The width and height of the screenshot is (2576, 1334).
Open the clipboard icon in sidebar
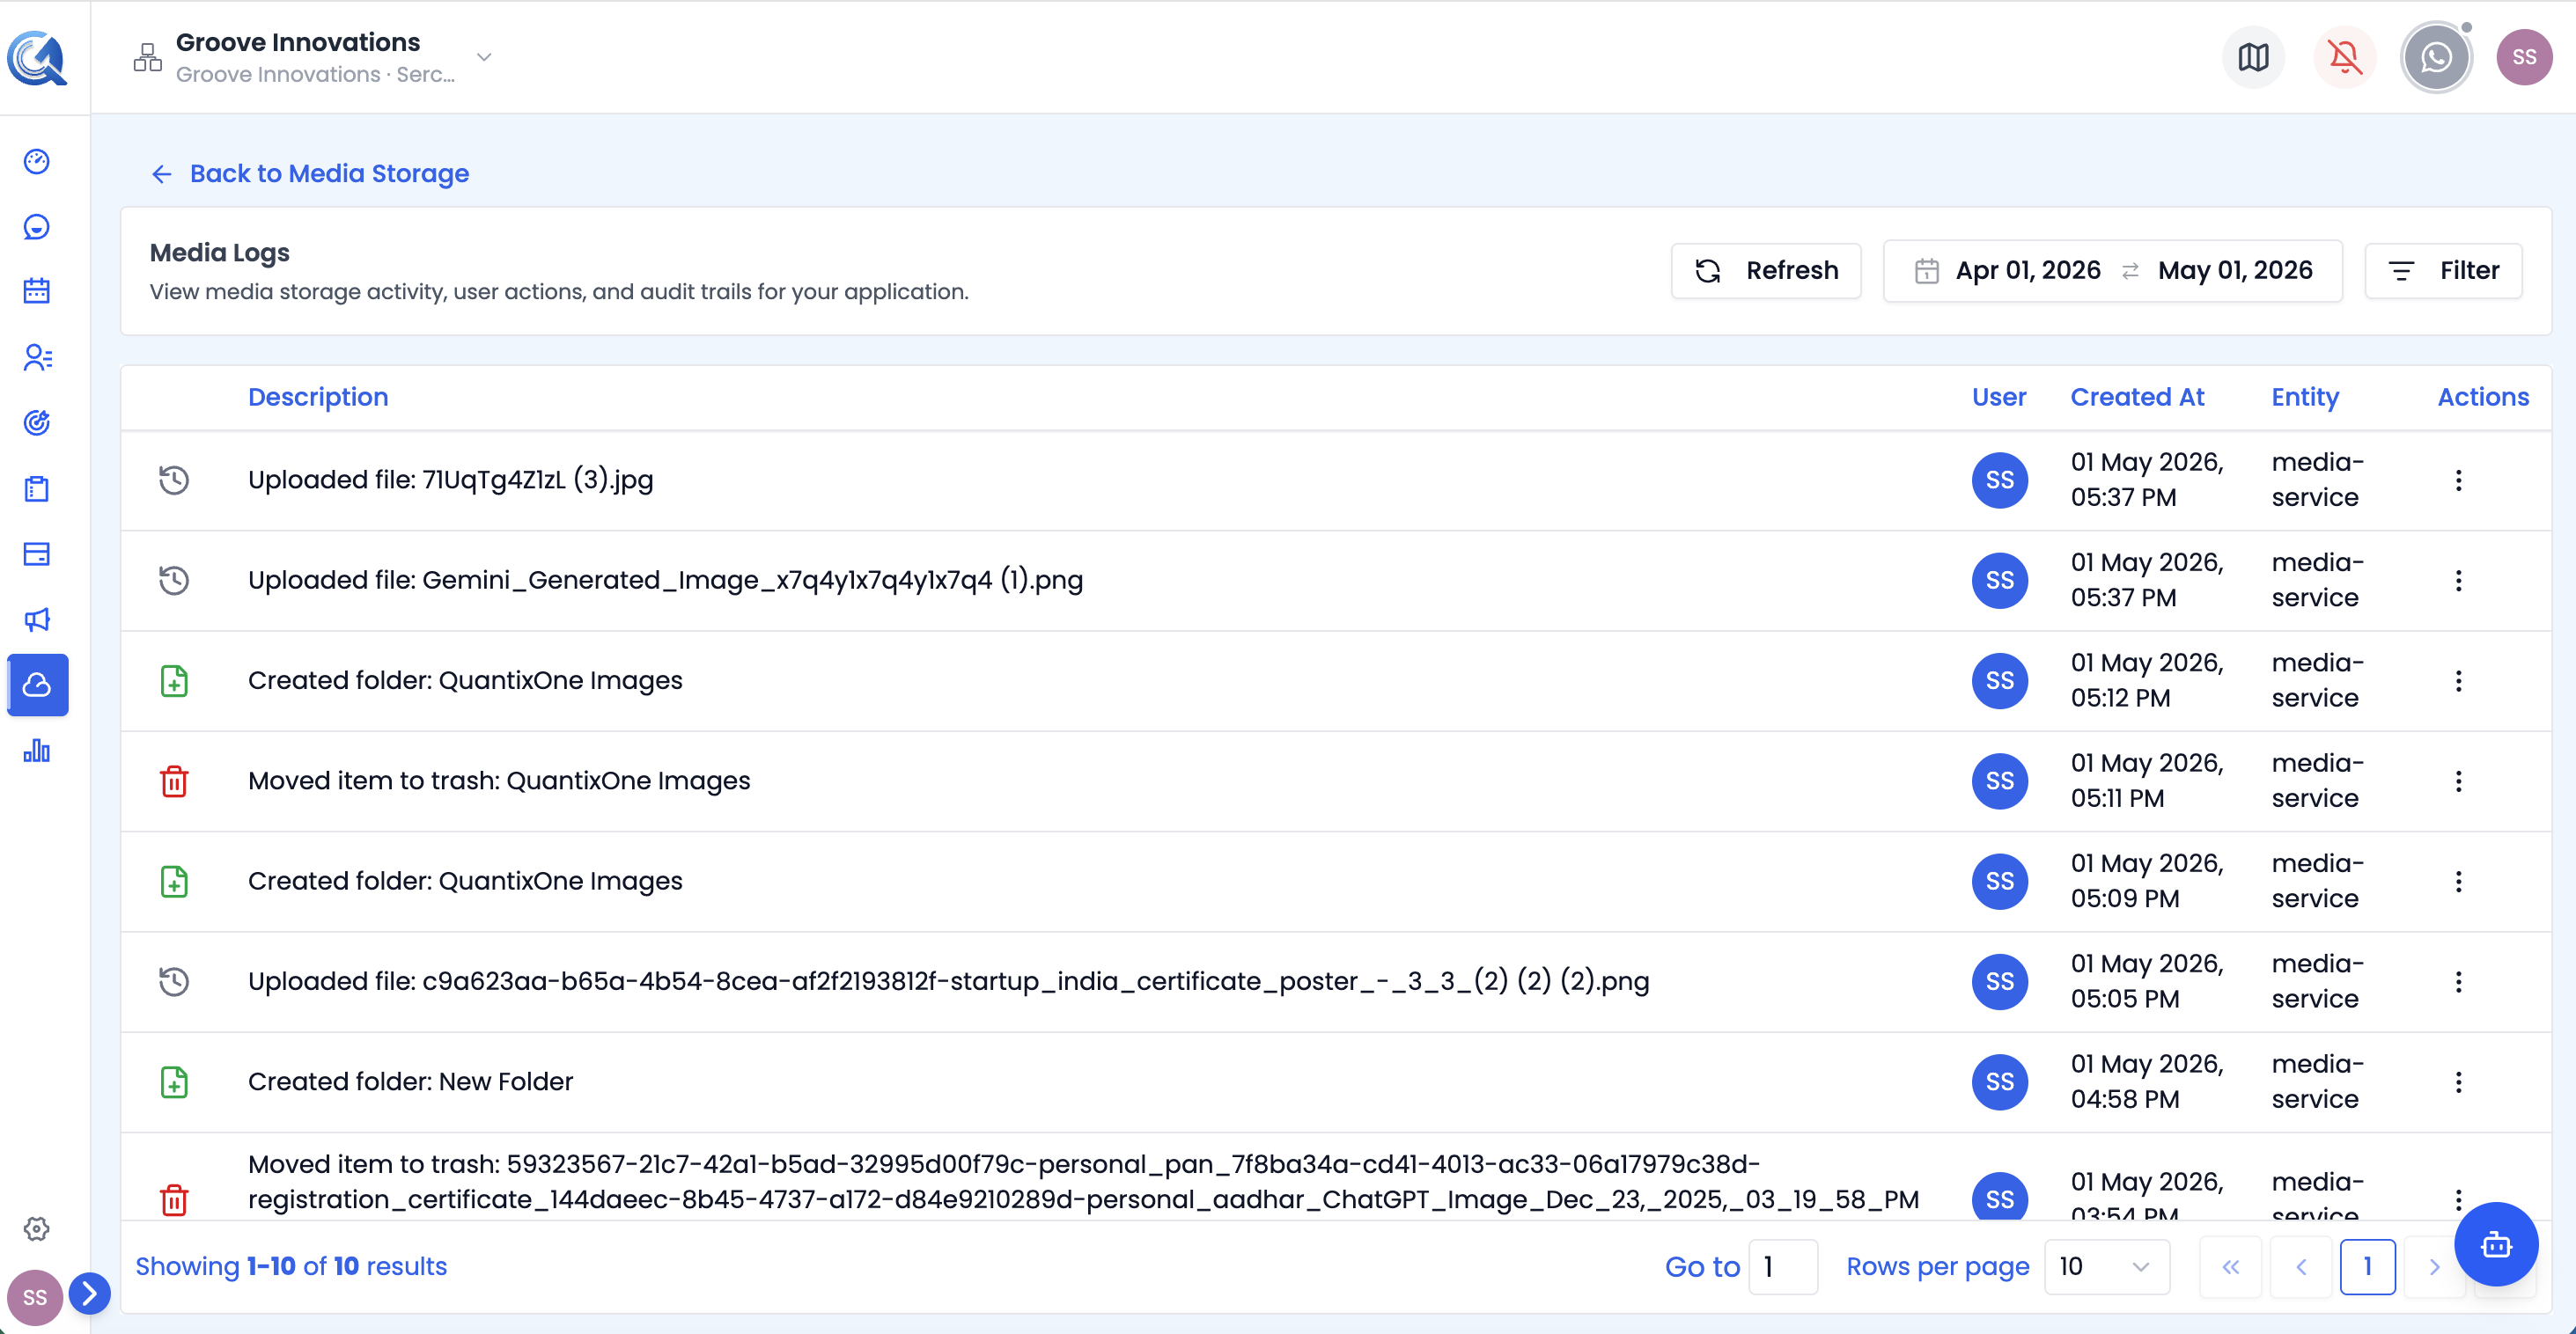(37, 488)
